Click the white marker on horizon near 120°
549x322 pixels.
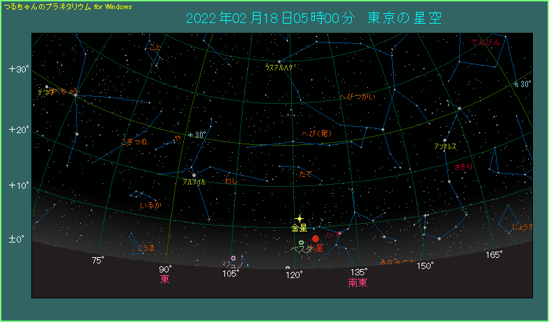288,268
